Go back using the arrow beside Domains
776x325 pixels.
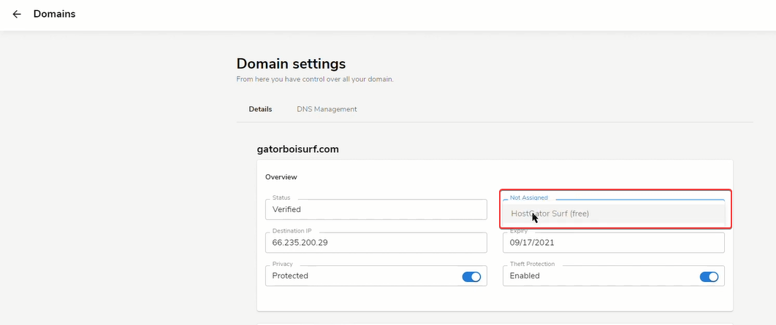click(17, 15)
